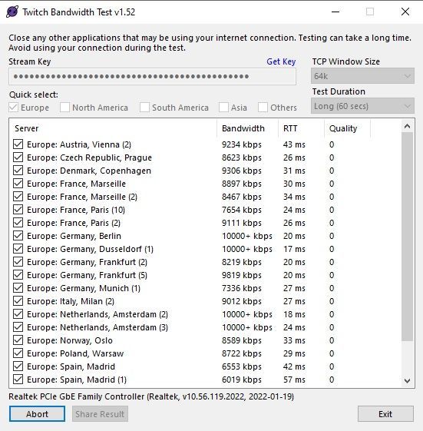
Task: Click the Exit button
Action: [x=385, y=413]
